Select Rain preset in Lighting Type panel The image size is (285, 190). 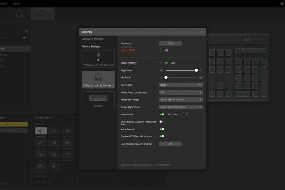(x=41, y=154)
